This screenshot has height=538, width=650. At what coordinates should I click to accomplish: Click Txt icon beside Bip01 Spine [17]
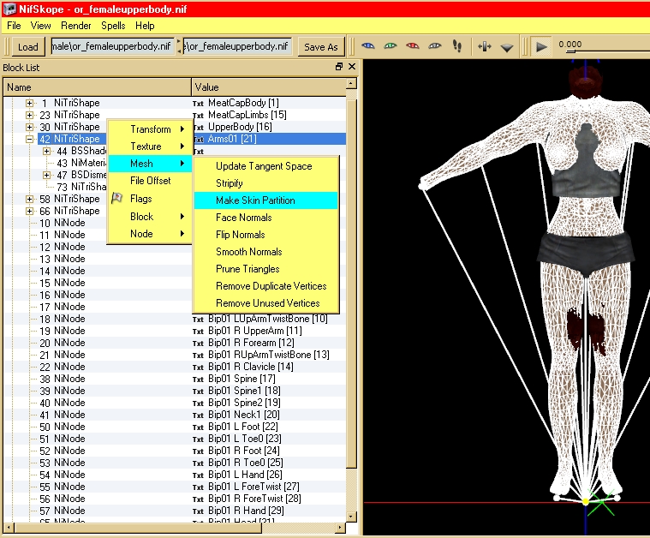198,380
